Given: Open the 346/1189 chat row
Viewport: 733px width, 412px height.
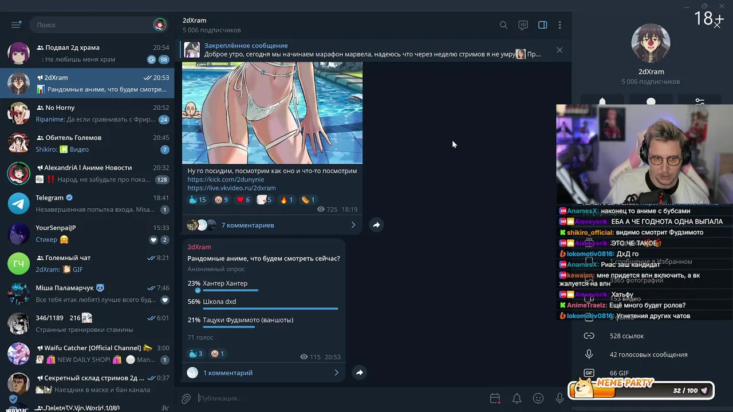Looking at the screenshot, I should pyautogui.click(x=87, y=324).
